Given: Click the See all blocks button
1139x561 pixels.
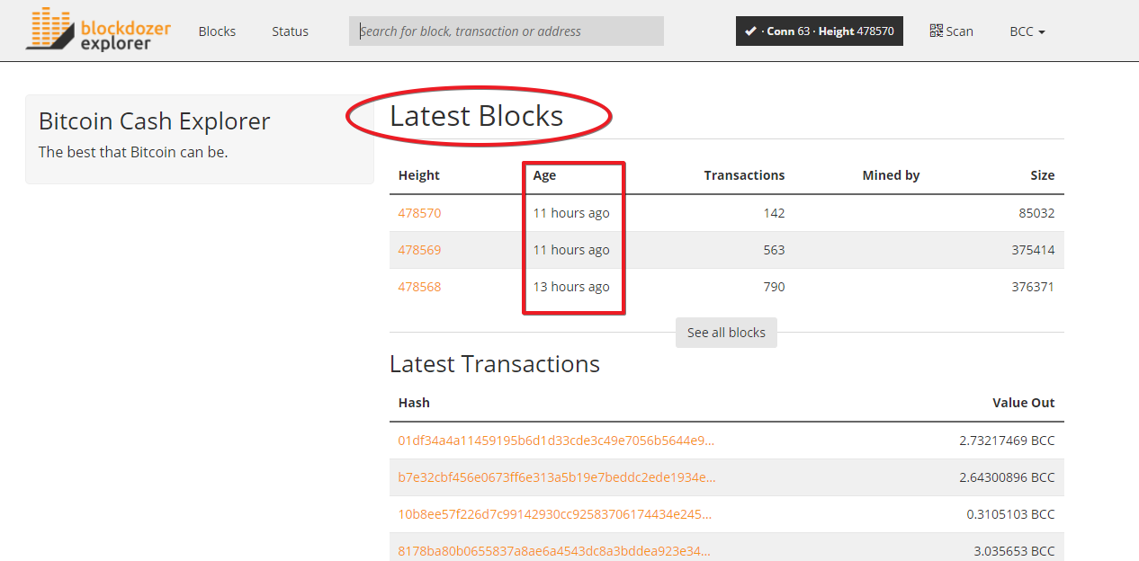Looking at the screenshot, I should pyautogui.click(x=726, y=333).
